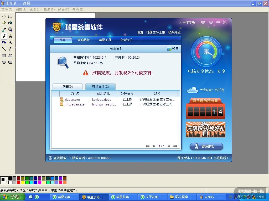The height and width of the screenshot is (201, 269).
Task: Open scan complete suspicious files link
Action: pos(122,73)
